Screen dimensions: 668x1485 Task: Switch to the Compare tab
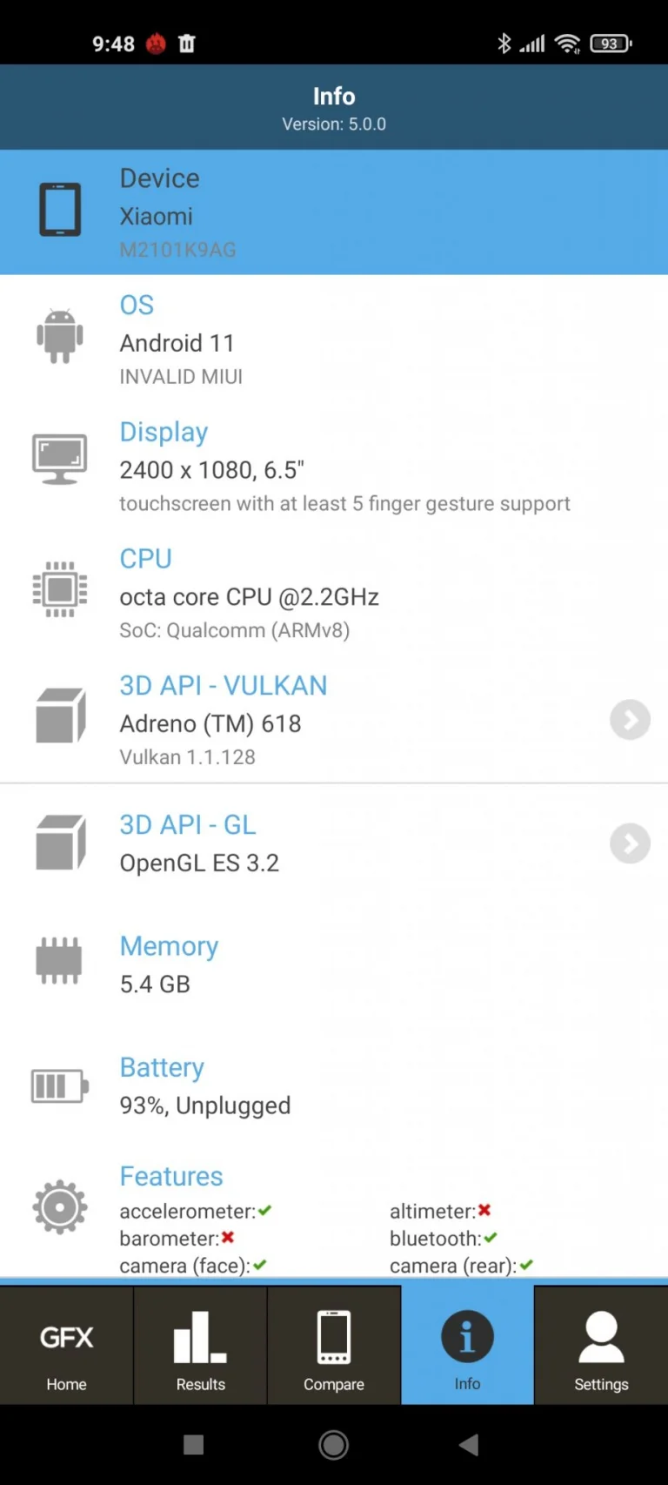pos(334,1345)
